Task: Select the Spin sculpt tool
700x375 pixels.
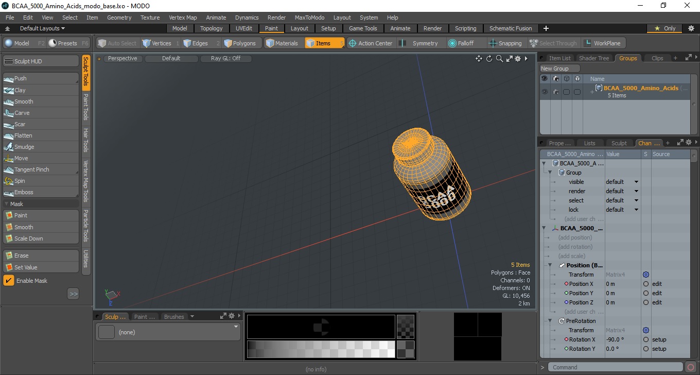Action: coord(41,181)
